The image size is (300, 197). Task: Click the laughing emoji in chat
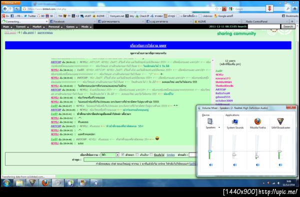(x=157, y=138)
